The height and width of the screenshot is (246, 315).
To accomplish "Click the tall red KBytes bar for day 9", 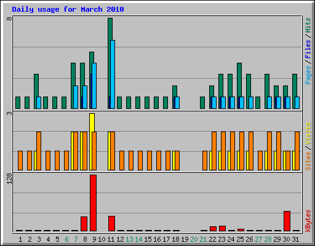I will 93,203.
